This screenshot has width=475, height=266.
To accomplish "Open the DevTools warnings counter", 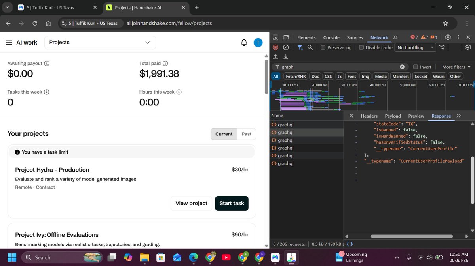I will 424,37.
